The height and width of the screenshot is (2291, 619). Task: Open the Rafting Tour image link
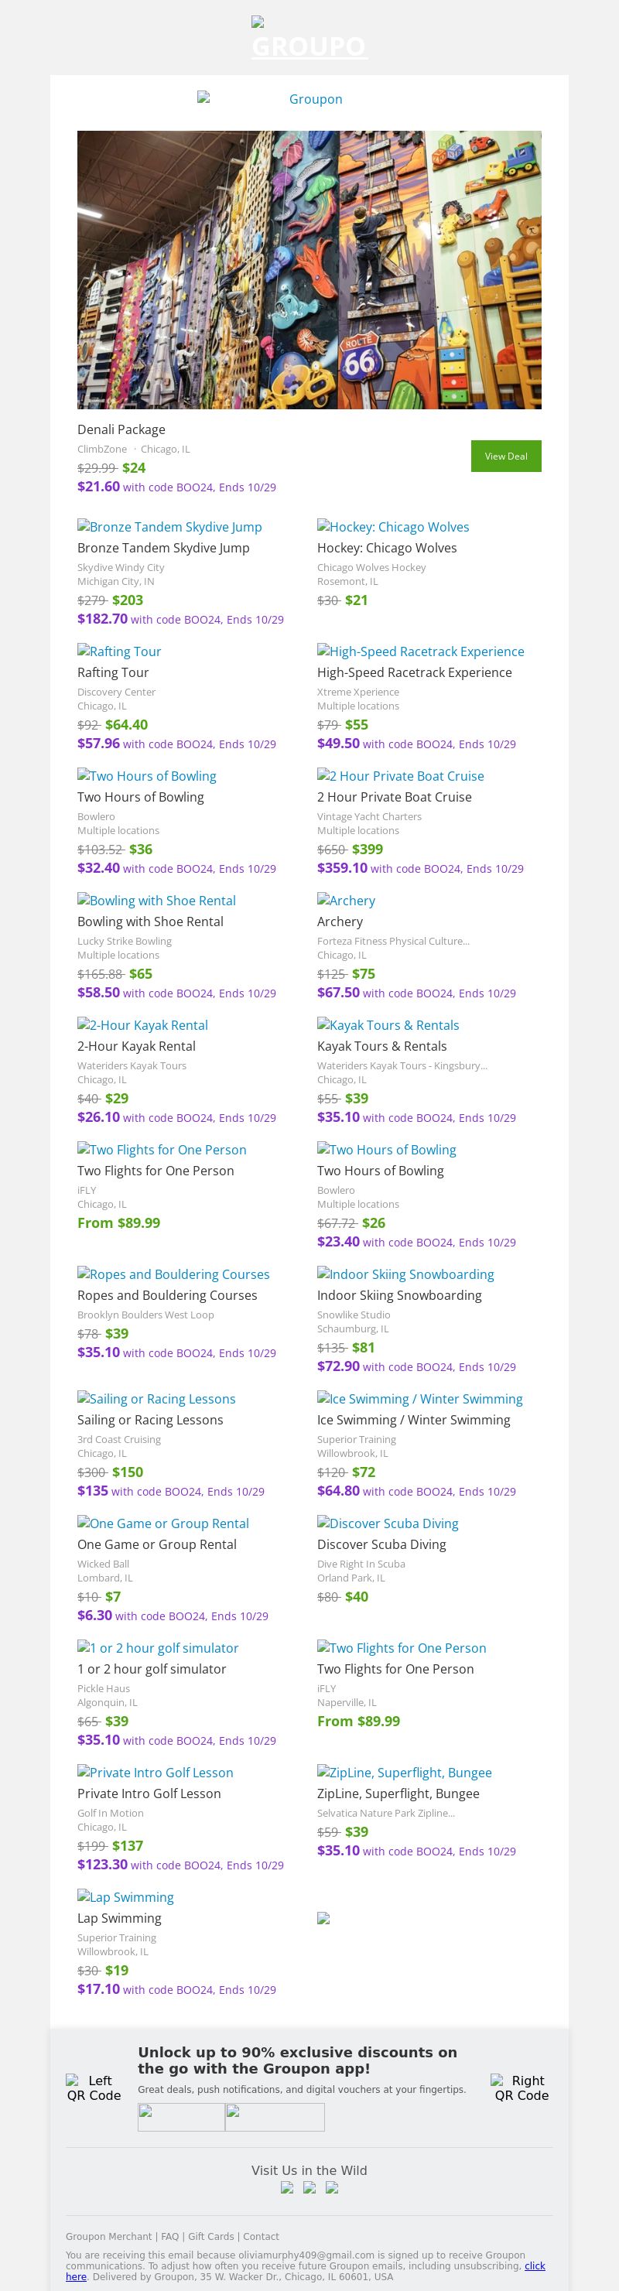(119, 651)
